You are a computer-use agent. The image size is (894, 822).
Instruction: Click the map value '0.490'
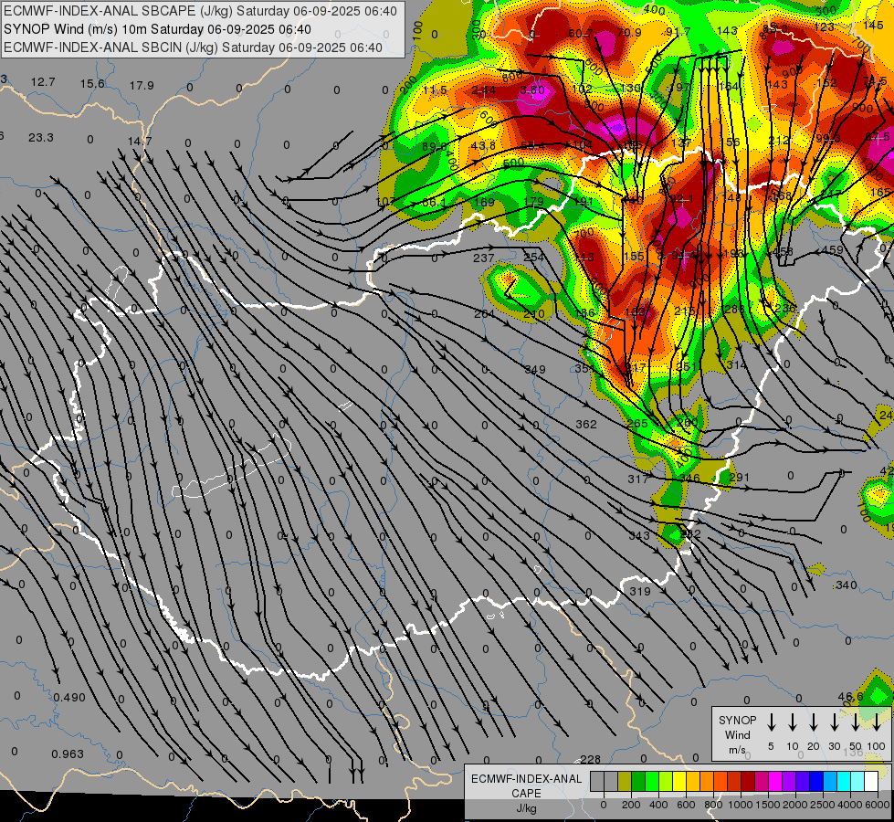coord(69,698)
